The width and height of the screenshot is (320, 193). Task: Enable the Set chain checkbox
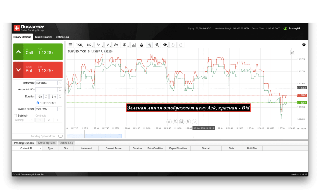coord(16,116)
